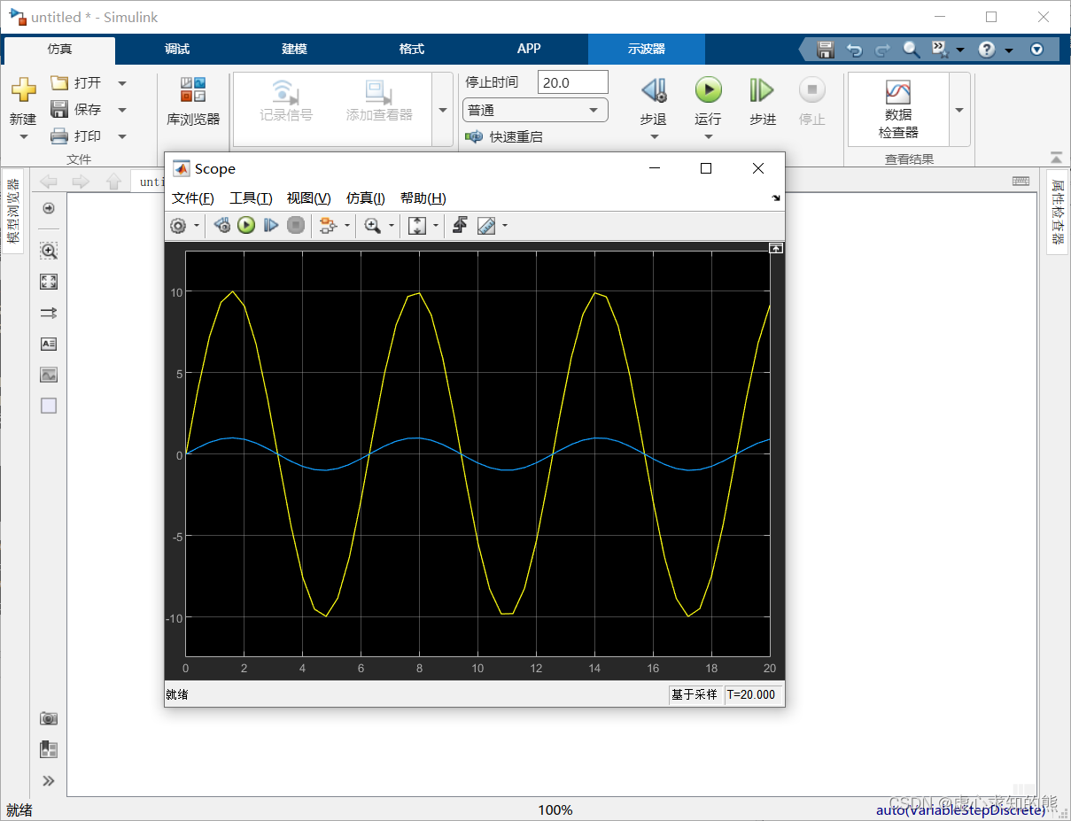Click the search magnifier in quick access toolbar
This screenshot has height=821, width=1071.
[x=912, y=50]
